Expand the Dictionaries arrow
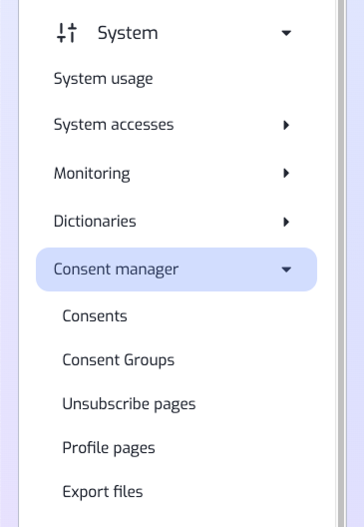The image size is (364, 527). (286, 222)
